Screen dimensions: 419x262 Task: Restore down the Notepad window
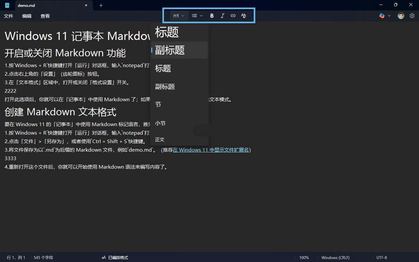[396, 5]
